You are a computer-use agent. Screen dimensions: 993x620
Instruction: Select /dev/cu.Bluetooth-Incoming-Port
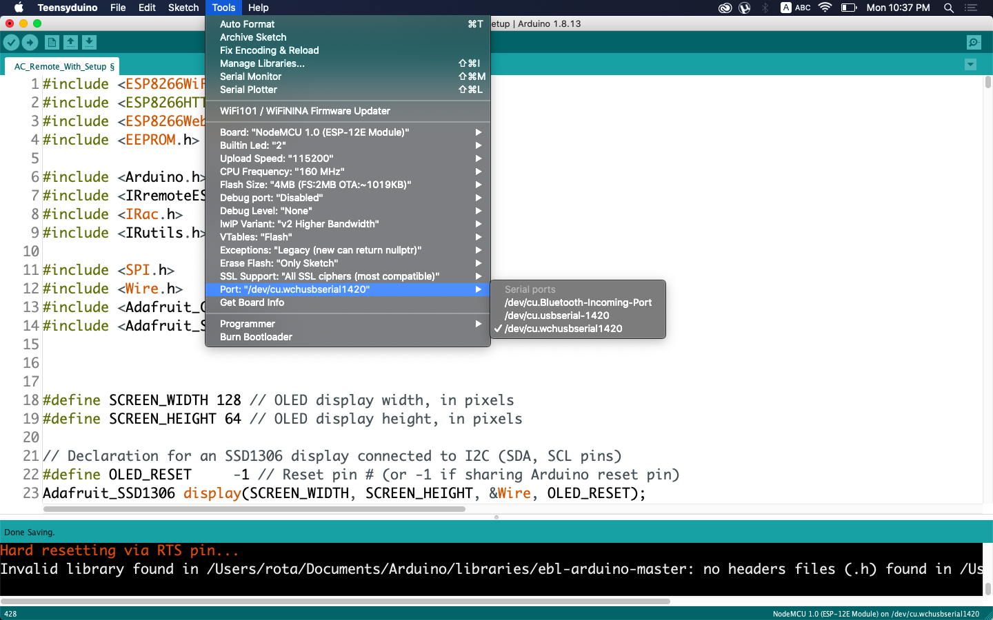point(578,302)
